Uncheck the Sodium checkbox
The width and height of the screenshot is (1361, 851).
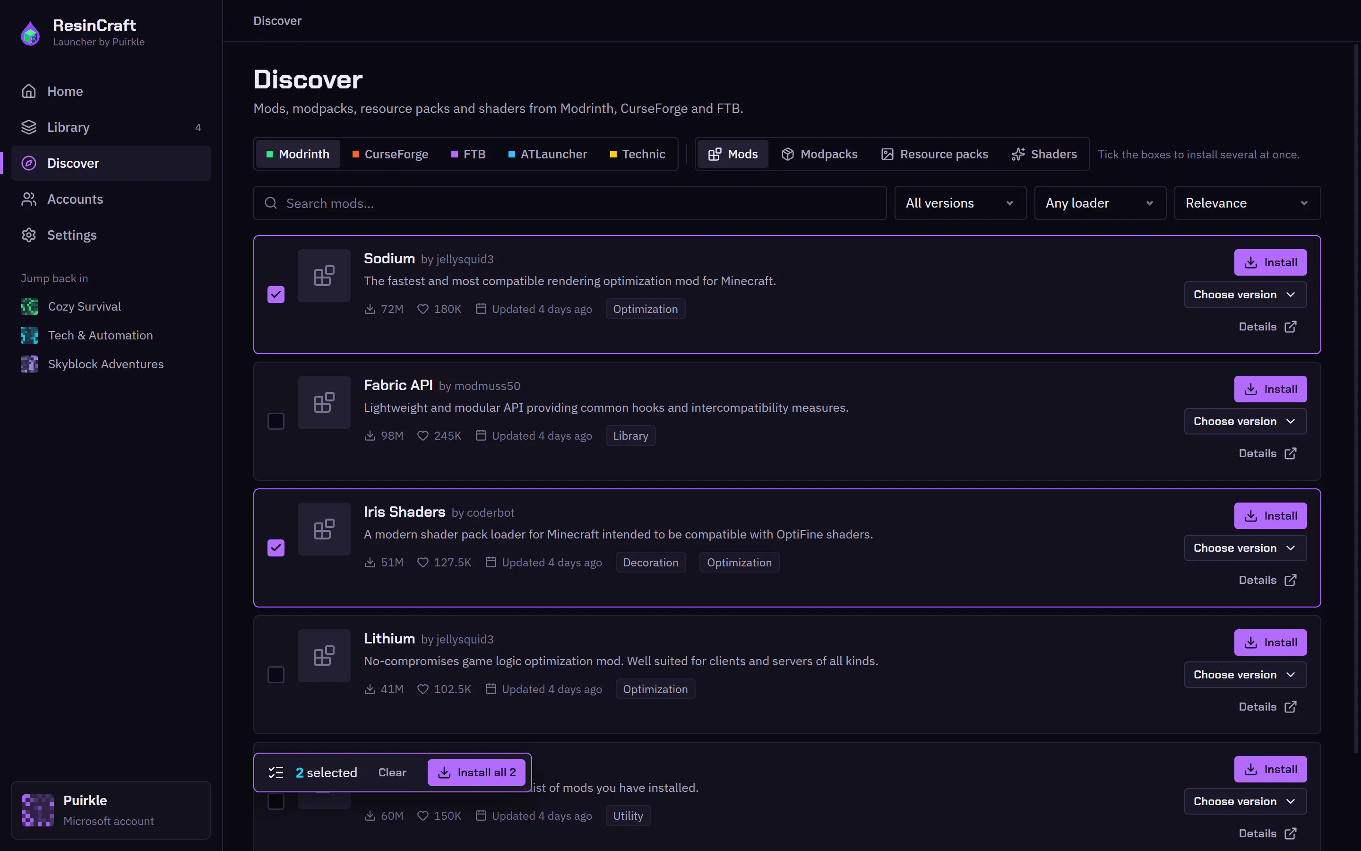click(x=276, y=295)
